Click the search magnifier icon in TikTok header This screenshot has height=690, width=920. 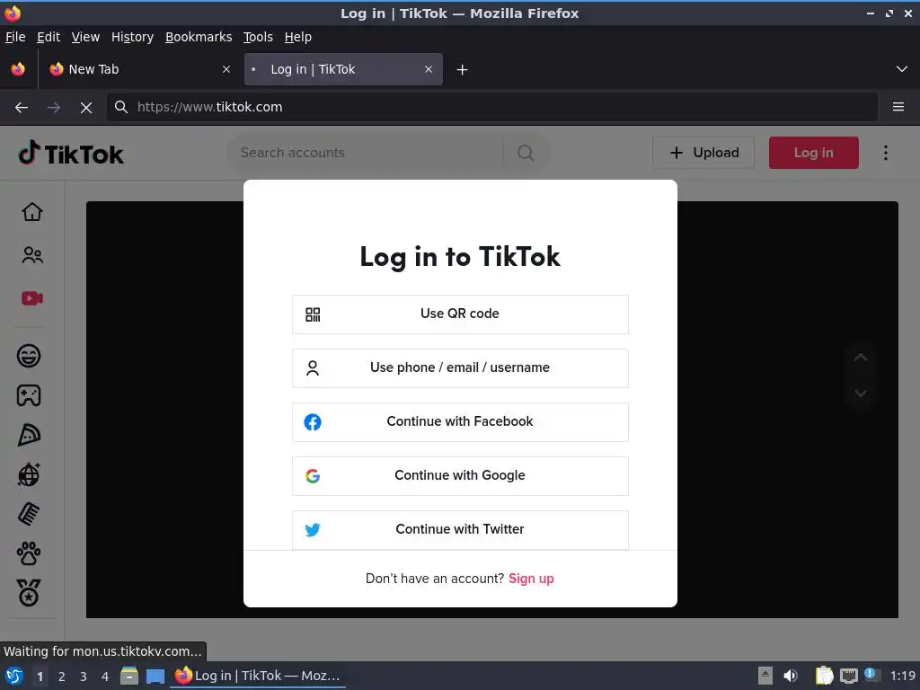526,153
